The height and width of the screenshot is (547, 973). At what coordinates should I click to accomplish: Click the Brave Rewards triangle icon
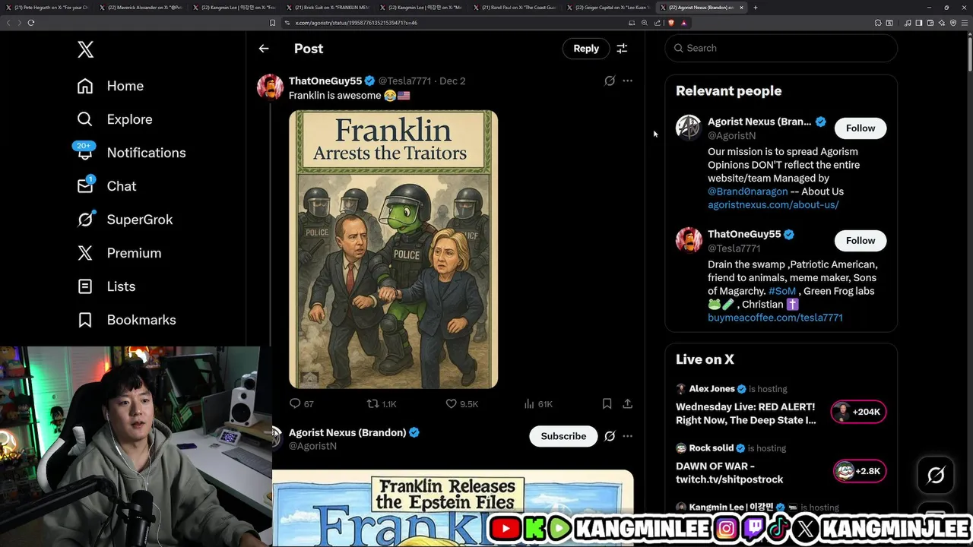coord(683,23)
